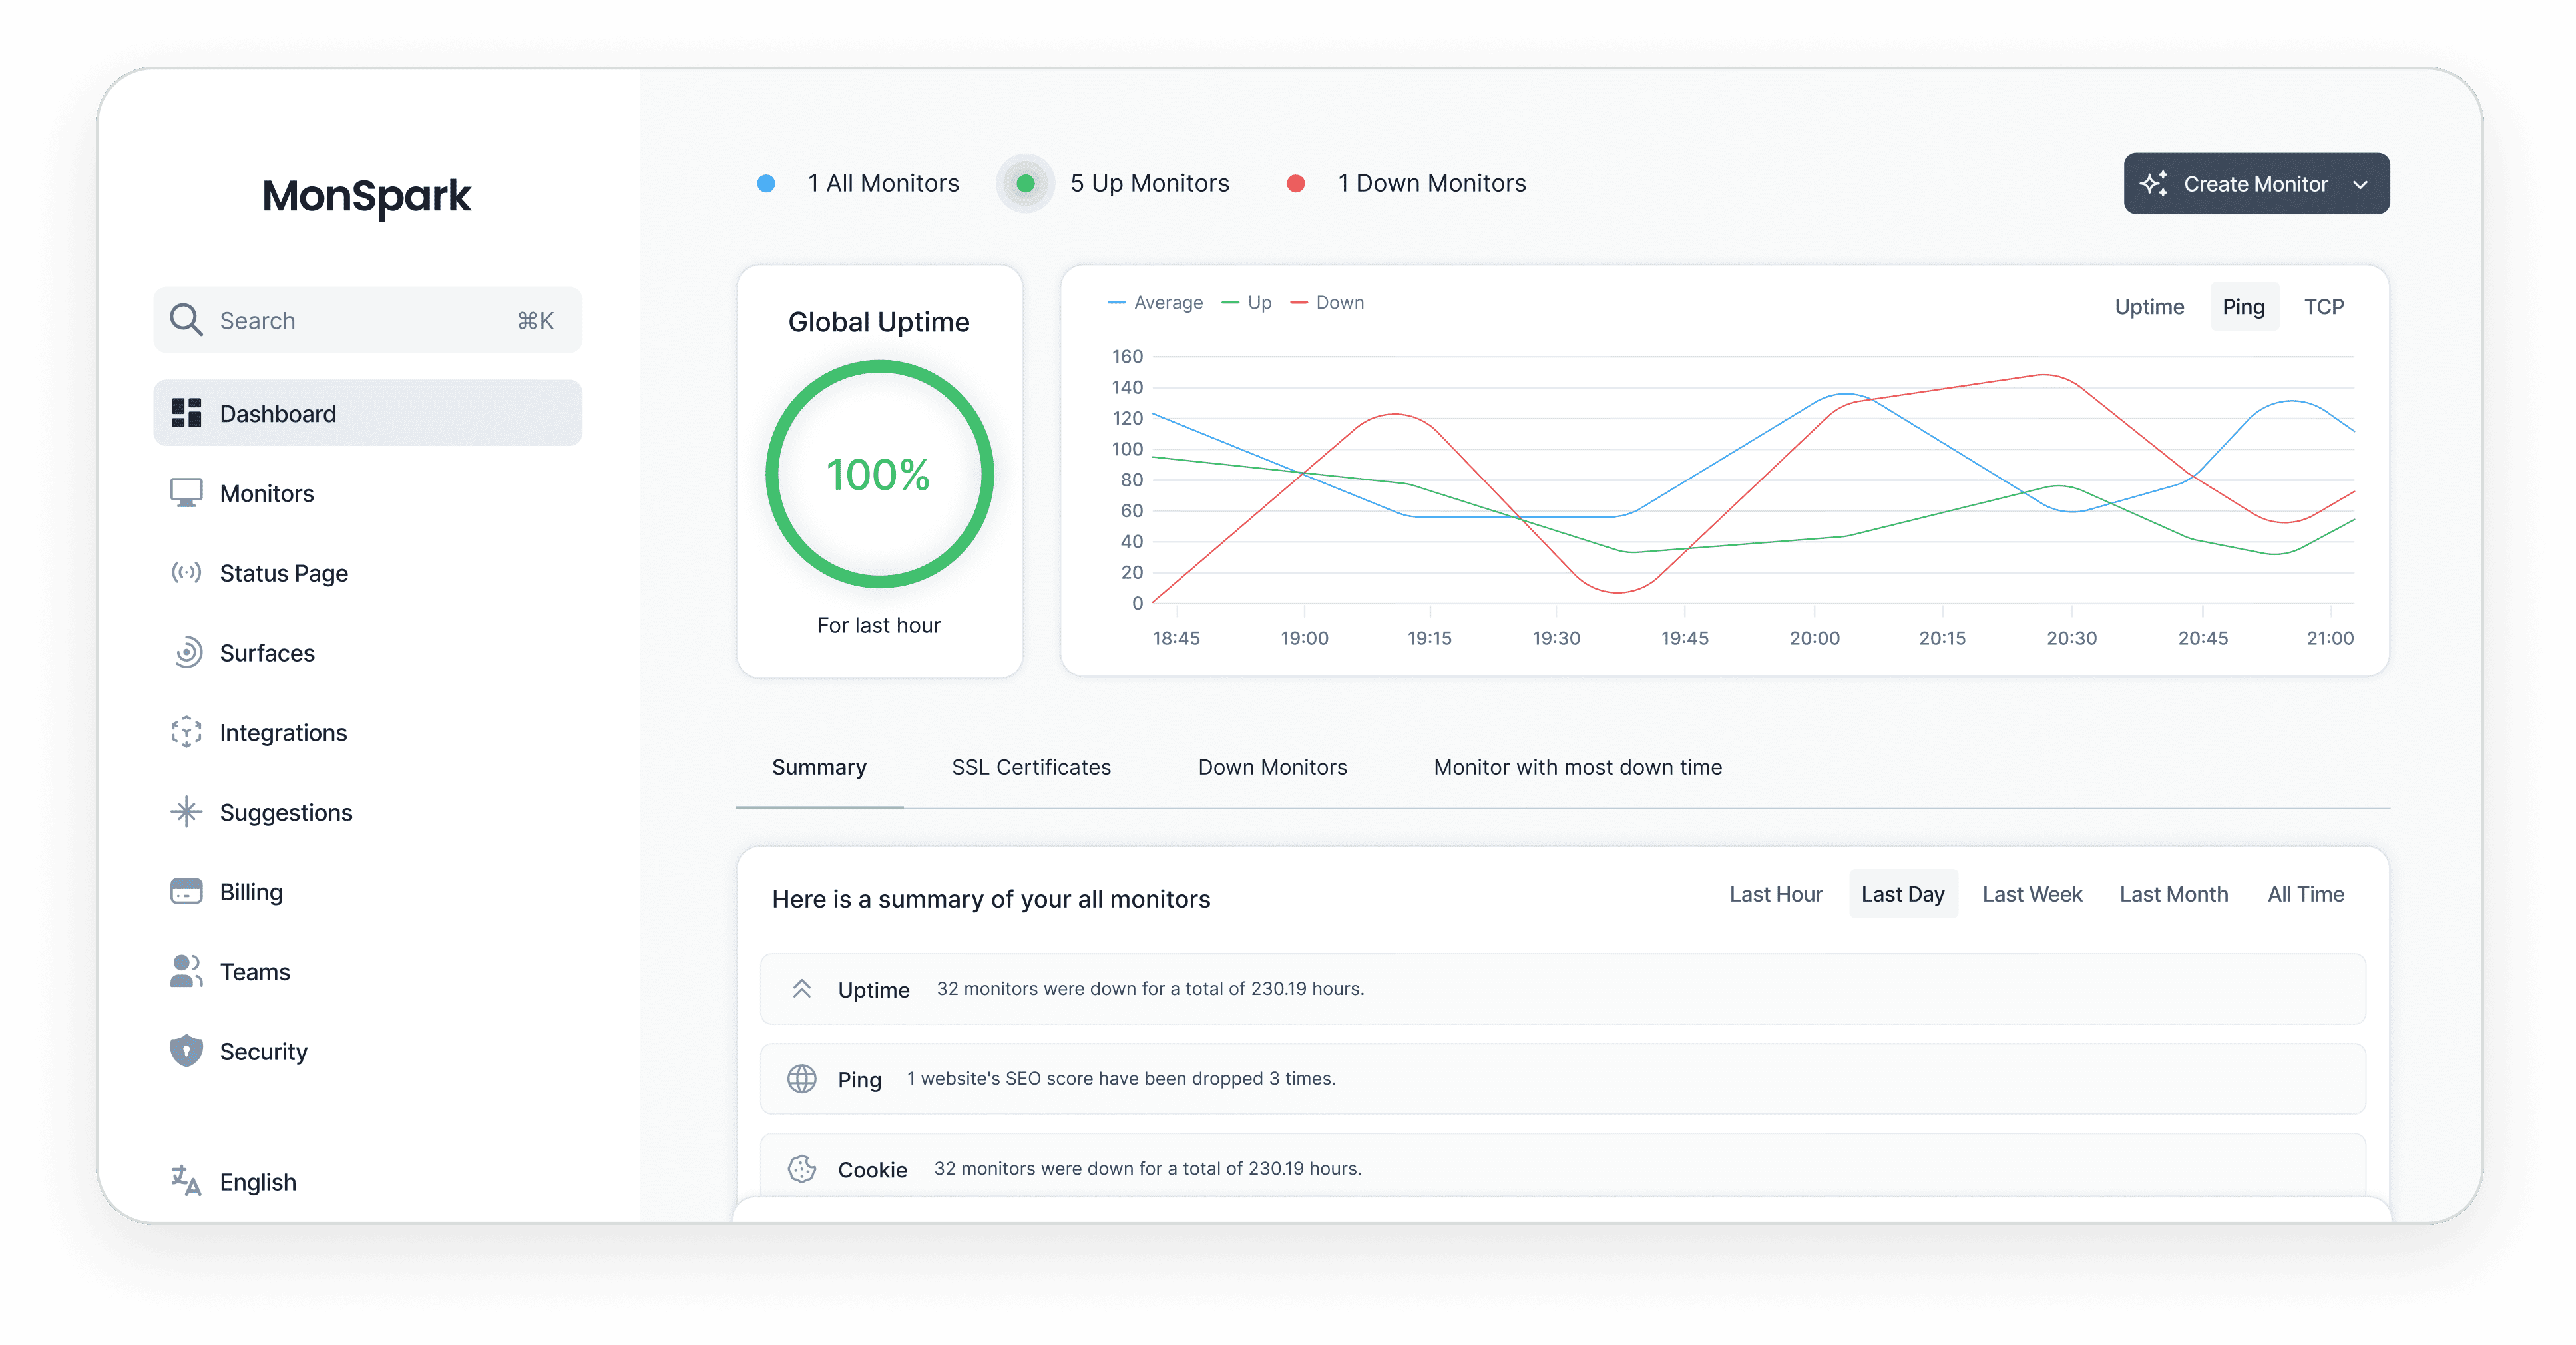The image size is (2576, 1345).
Task: Click the Cookie icon in summary list
Action: tap(802, 1168)
